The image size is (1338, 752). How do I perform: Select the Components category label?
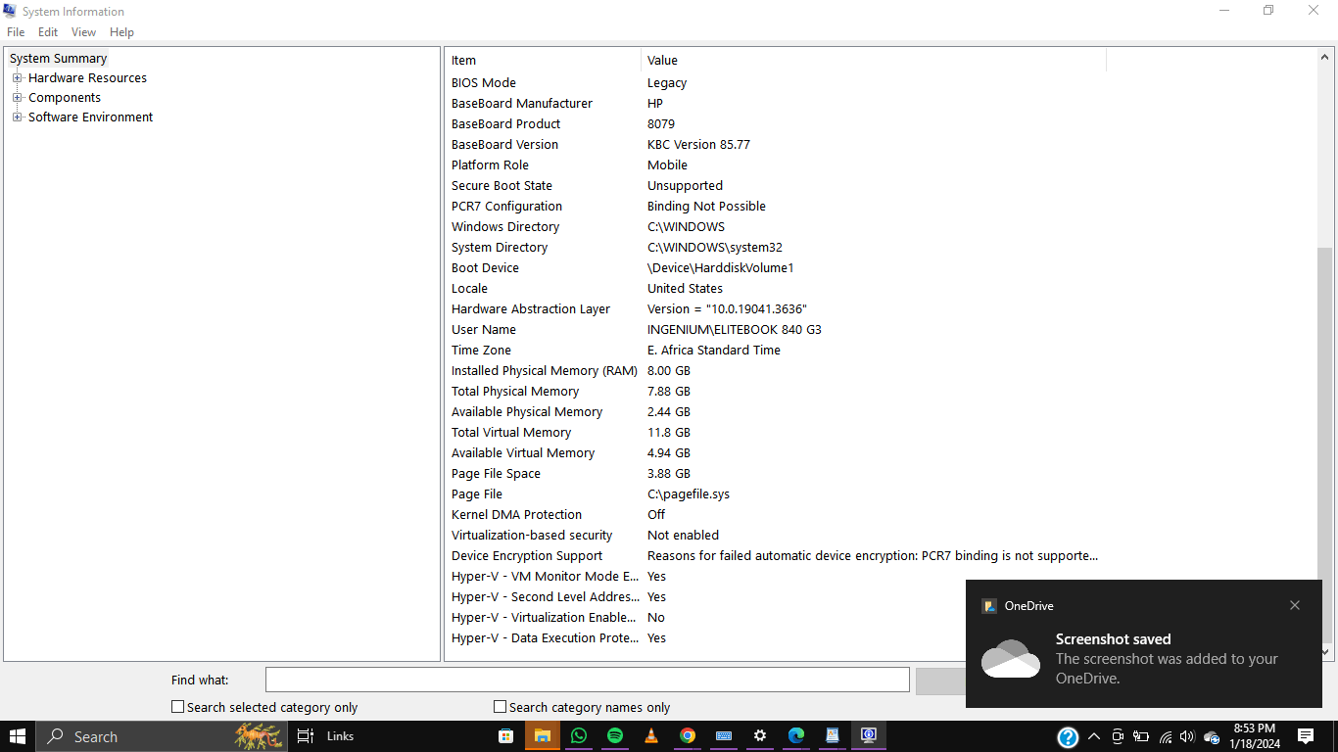pyautogui.click(x=65, y=98)
